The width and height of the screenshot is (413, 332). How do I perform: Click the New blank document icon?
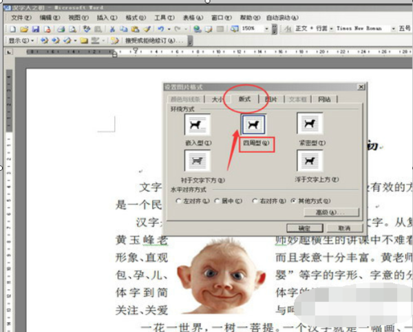12,29
